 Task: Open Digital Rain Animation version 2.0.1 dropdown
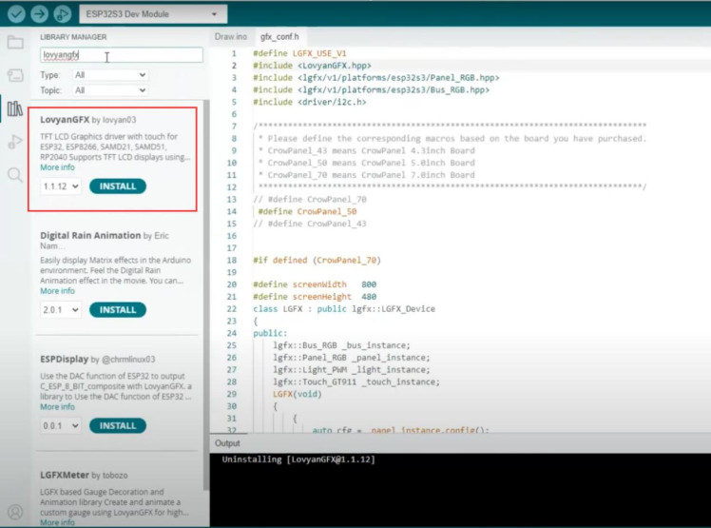click(x=61, y=310)
